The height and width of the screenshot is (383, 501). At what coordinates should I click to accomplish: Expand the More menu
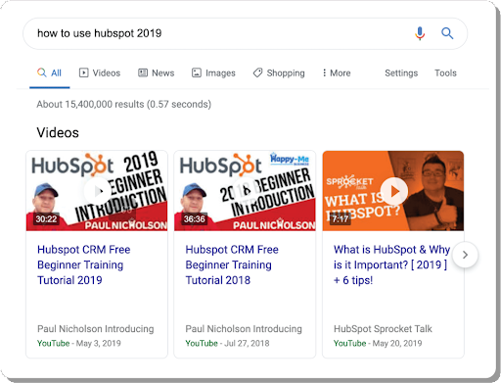click(x=337, y=72)
